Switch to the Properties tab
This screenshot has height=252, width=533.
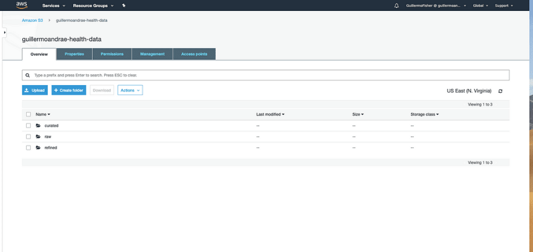pos(74,54)
